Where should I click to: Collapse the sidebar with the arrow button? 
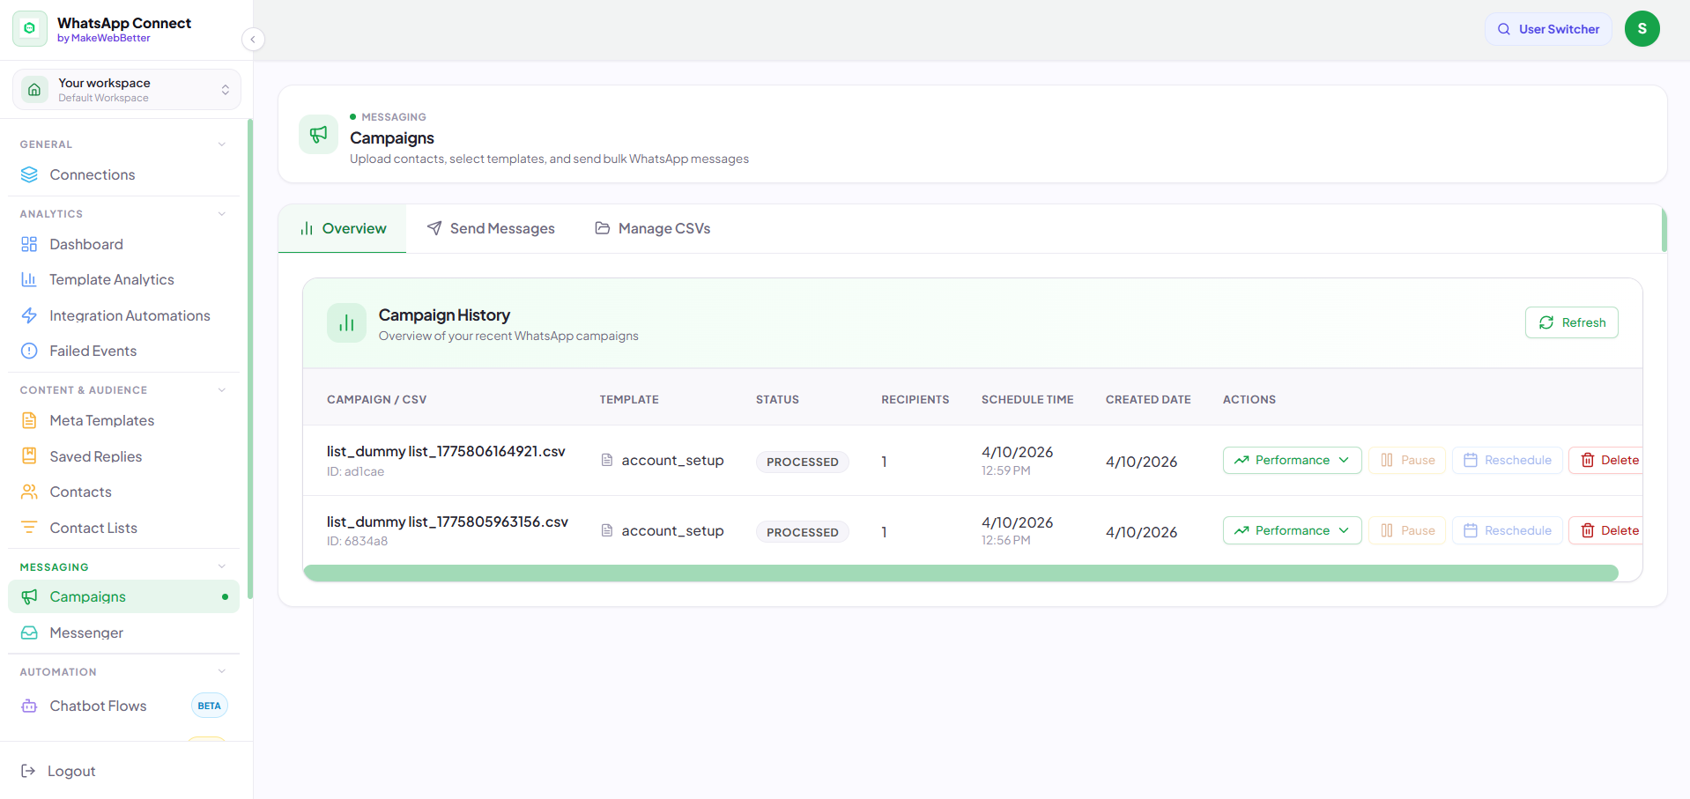click(x=253, y=39)
